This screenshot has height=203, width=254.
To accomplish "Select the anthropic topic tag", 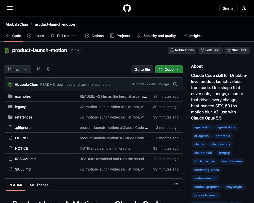I will tap(223, 136).
